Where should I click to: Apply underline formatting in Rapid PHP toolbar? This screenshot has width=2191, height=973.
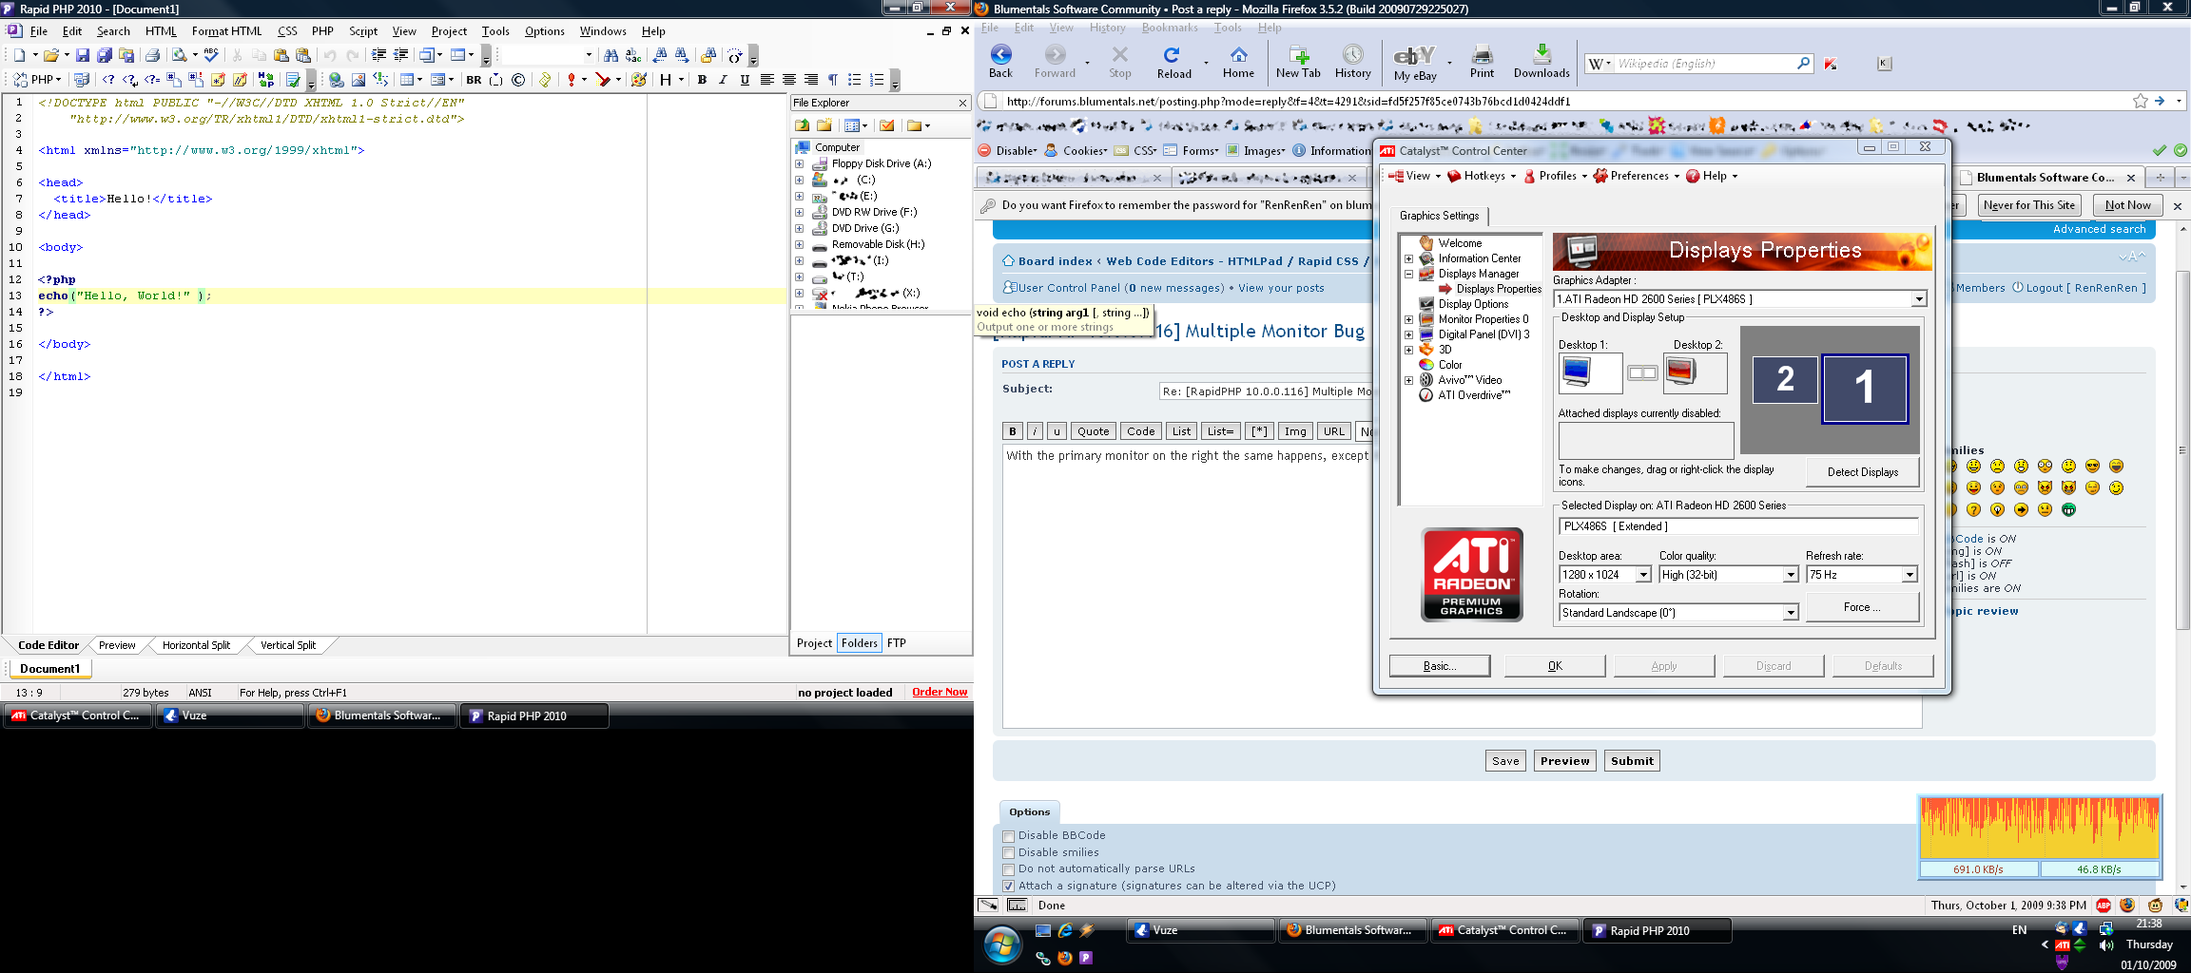coord(745,80)
